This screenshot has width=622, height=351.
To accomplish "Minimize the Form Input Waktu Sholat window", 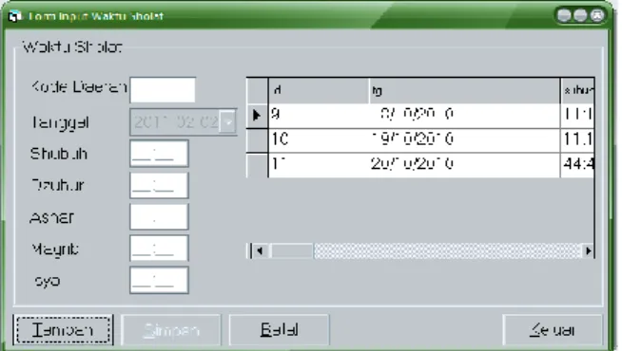I will point(564,15).
